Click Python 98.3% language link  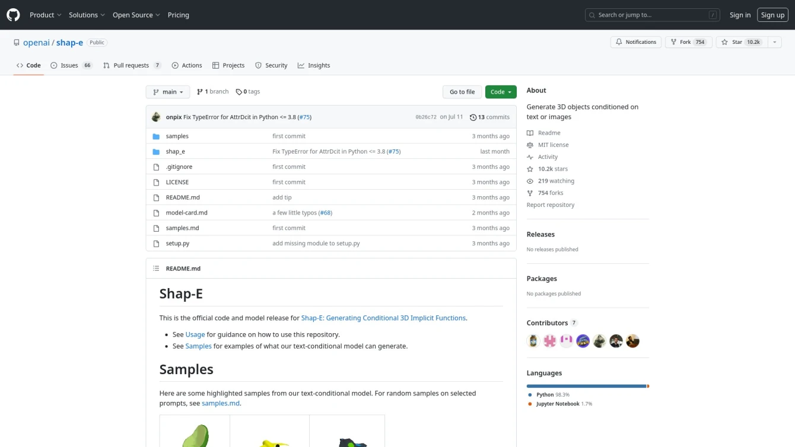[x=549, y=395]
